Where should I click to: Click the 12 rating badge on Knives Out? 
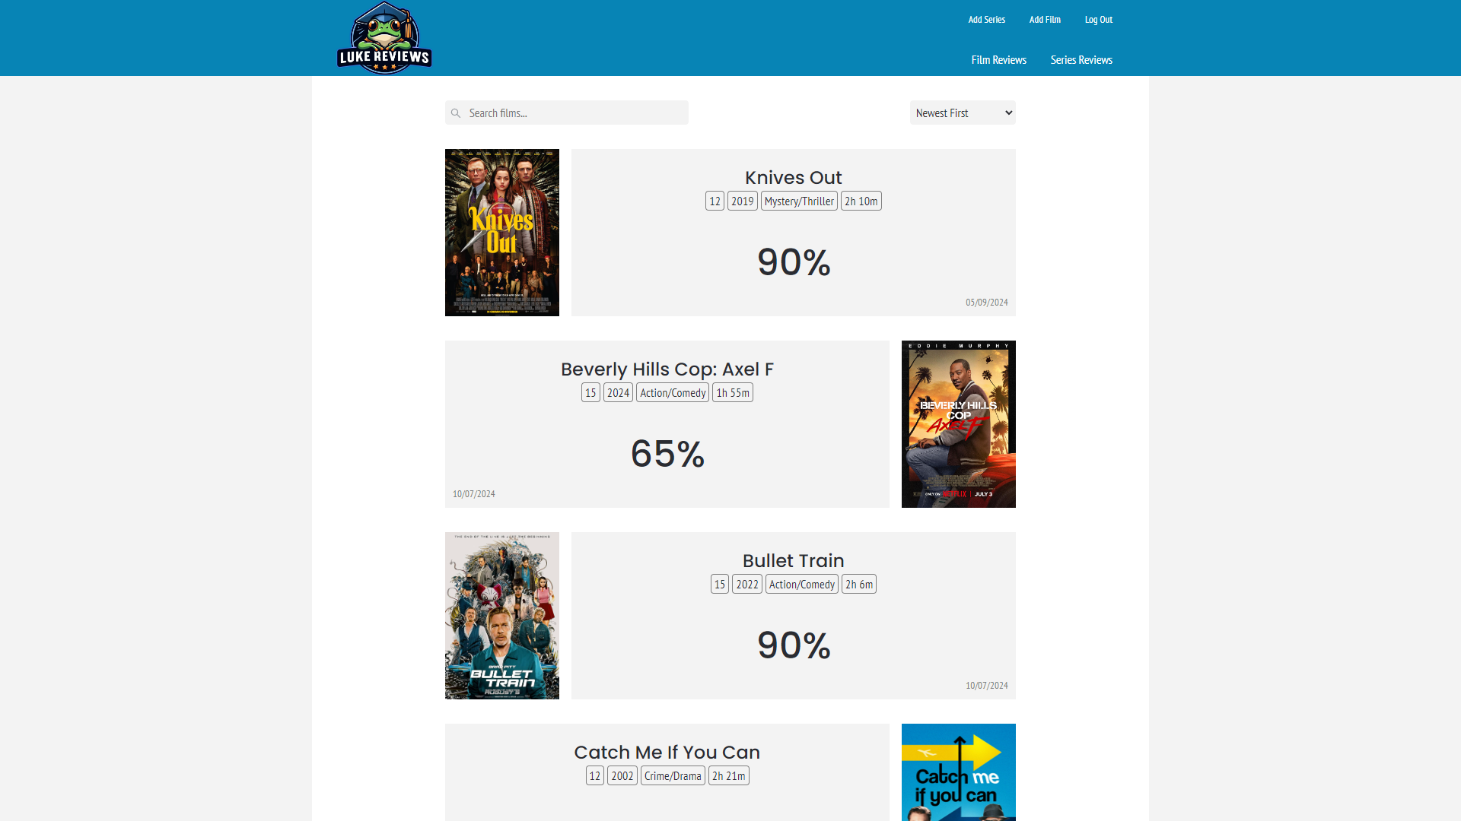[x=715, y=201]
